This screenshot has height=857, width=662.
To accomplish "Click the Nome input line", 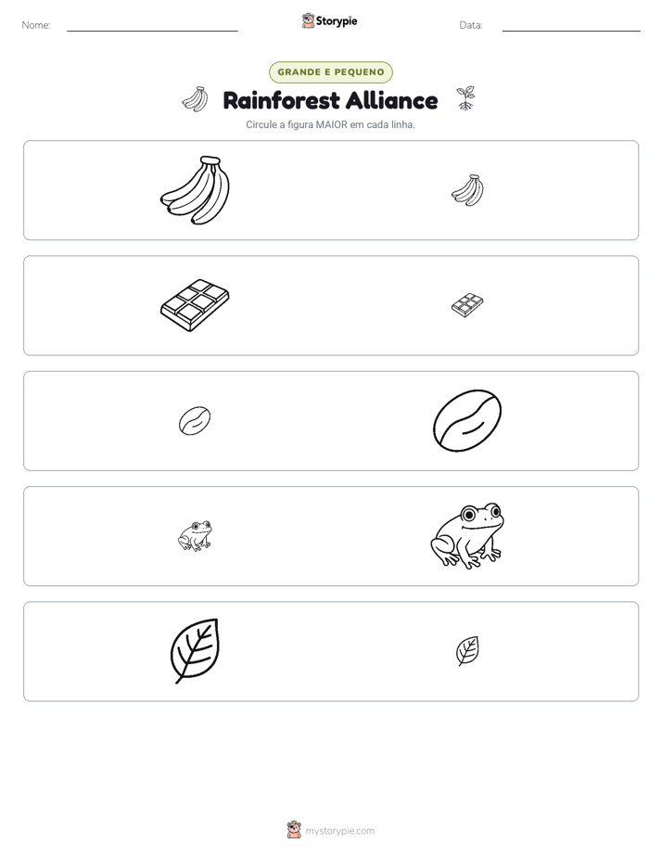I will [x=152, y=27].
